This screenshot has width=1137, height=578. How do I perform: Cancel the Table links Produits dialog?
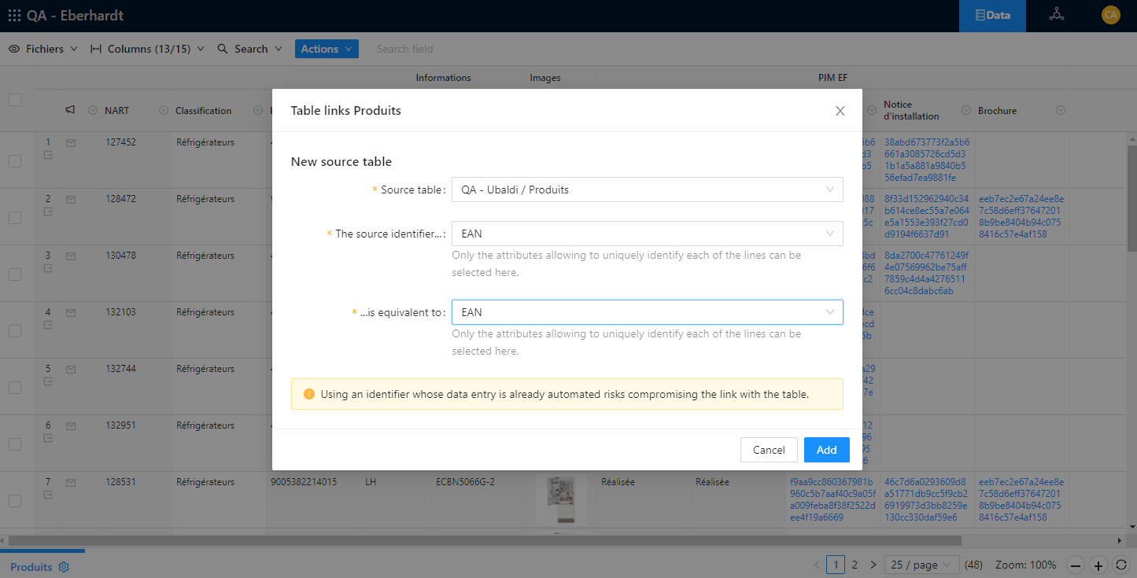pyautogui.click(x=769, y=449)
